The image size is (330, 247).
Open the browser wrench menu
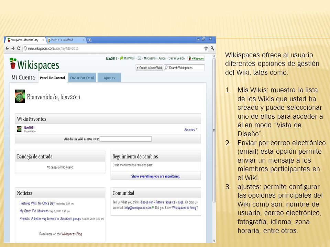point(212,48)
